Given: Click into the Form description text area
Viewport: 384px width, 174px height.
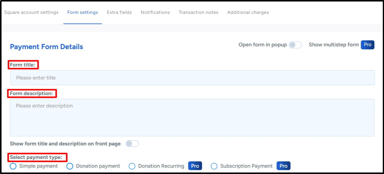Looking at the screenshot, I should point(192,117).
